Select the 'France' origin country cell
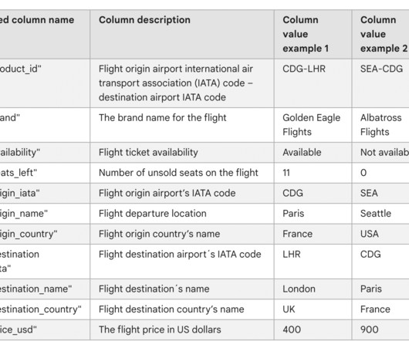The width and height of the screenshot is (409, 341). click(x=313, y=234)
